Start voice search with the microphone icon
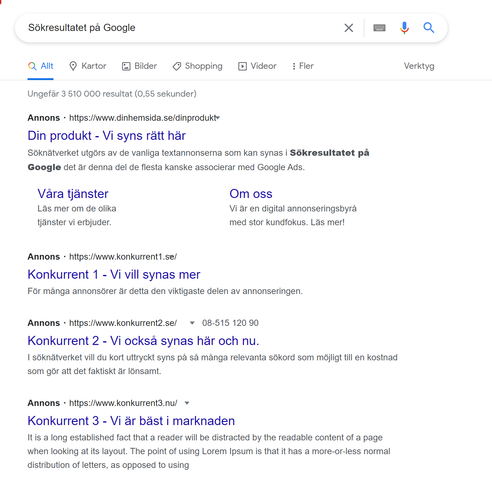The height and width of the screenshot is (497, 492). point(404,28)
